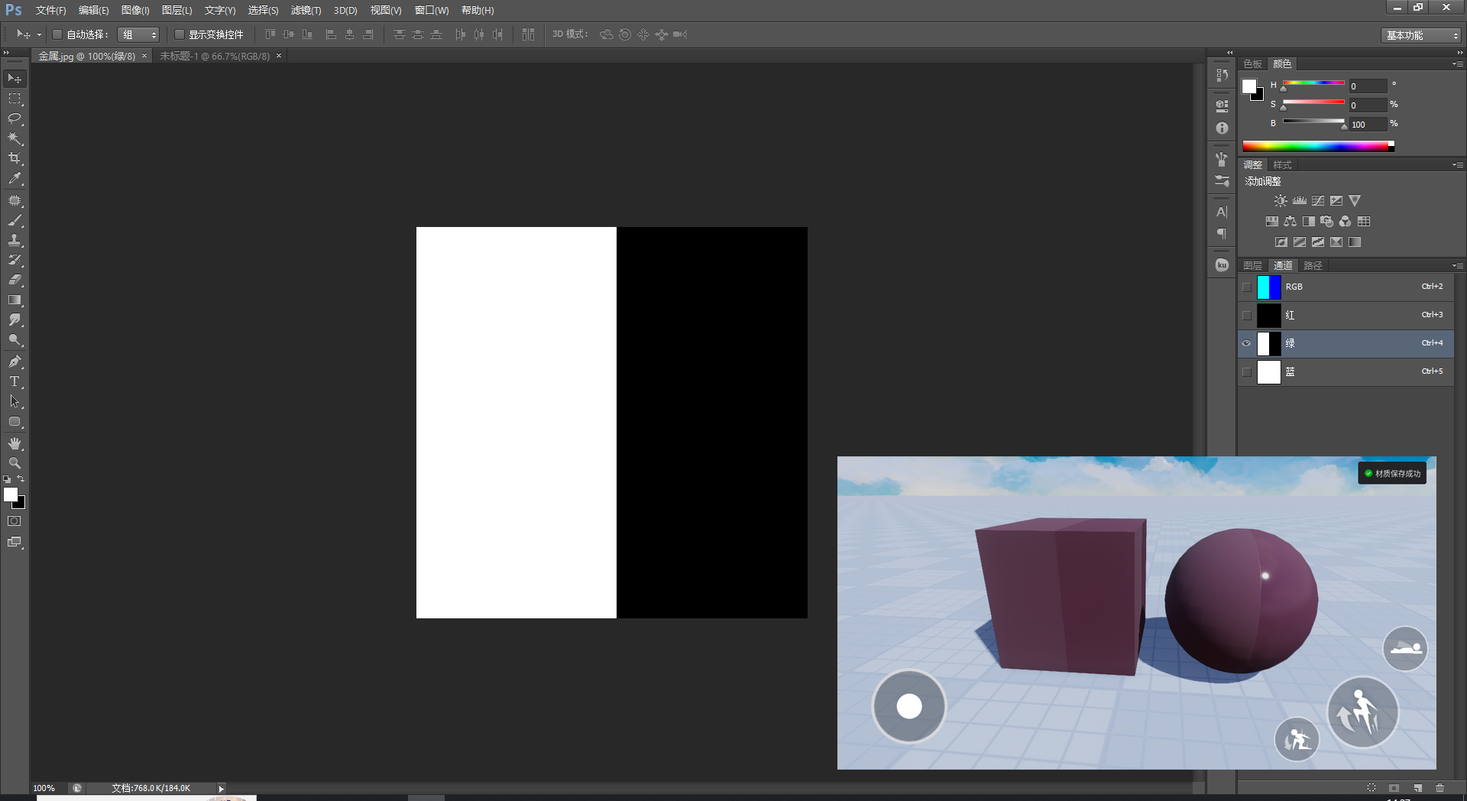Select the Dodge tool

(15, 340)
